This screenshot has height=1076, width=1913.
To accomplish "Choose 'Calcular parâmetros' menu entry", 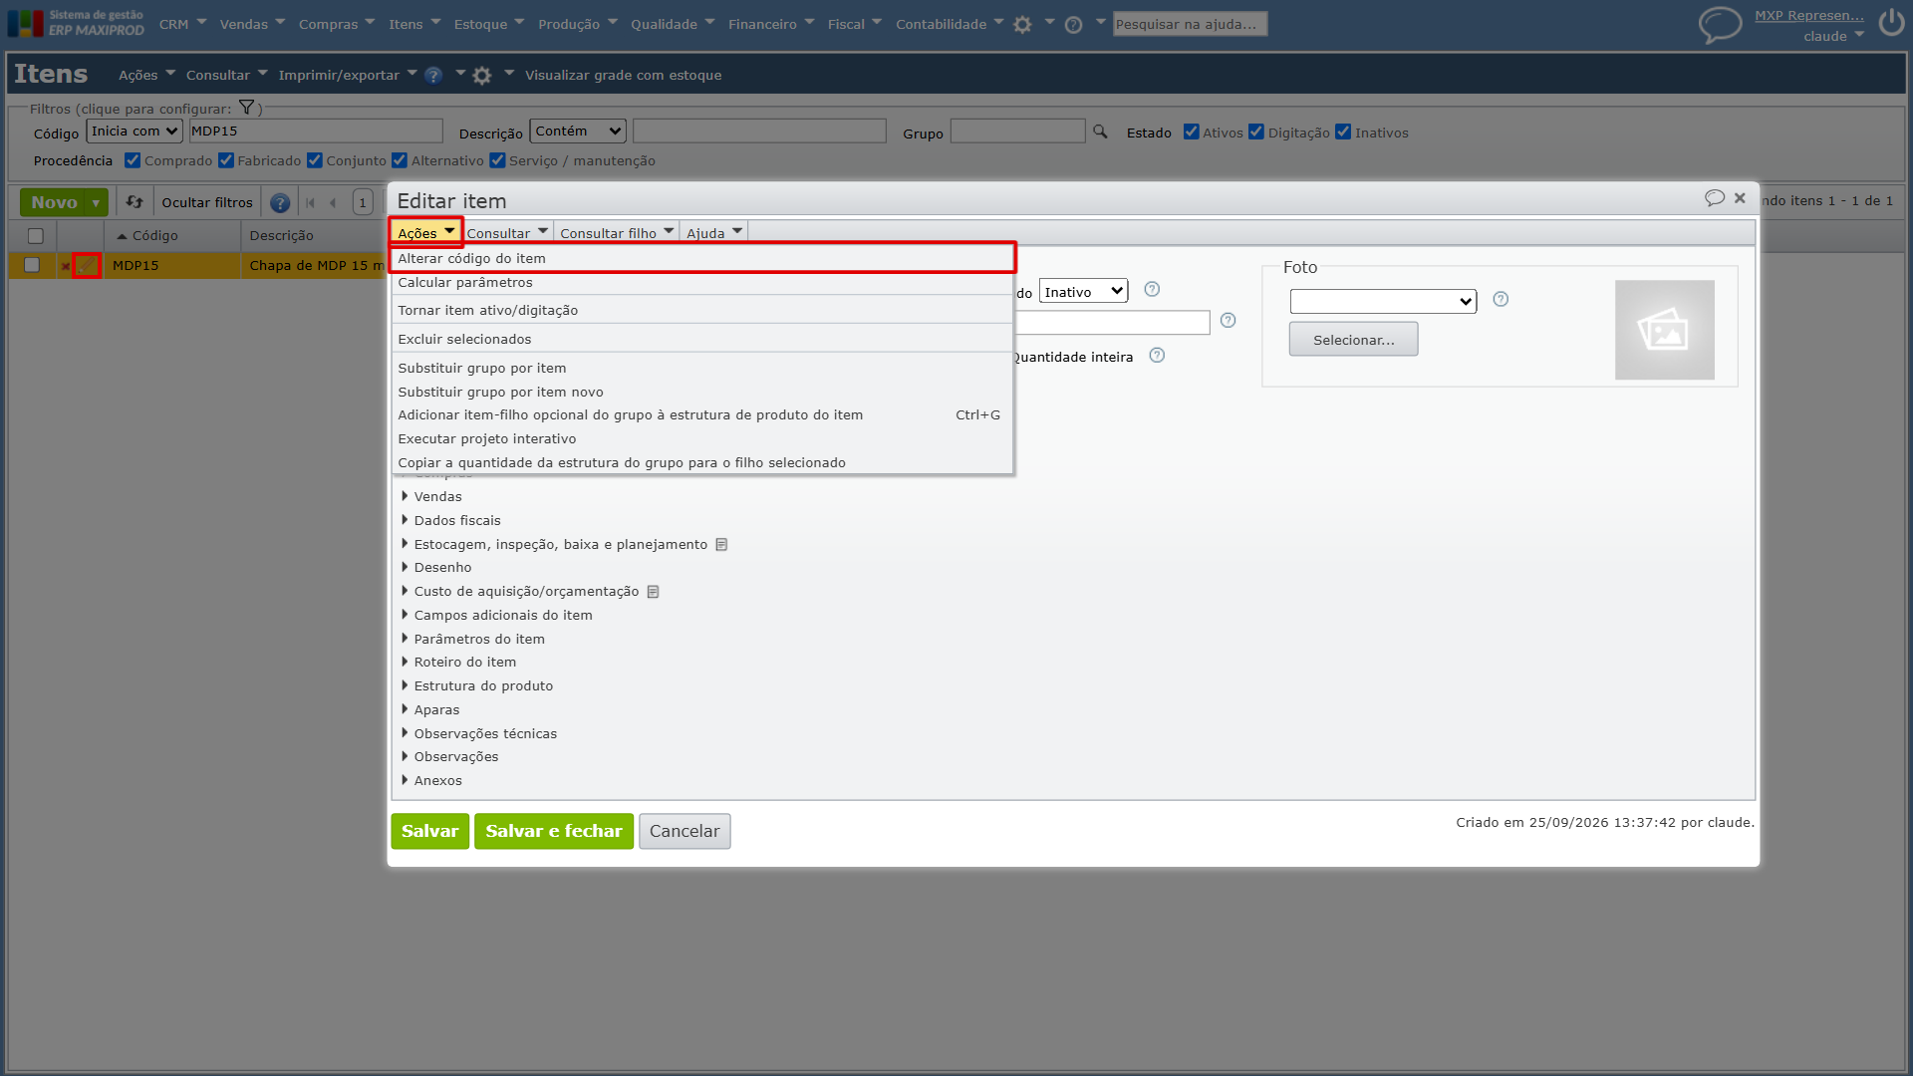I will tap(702, 282).
